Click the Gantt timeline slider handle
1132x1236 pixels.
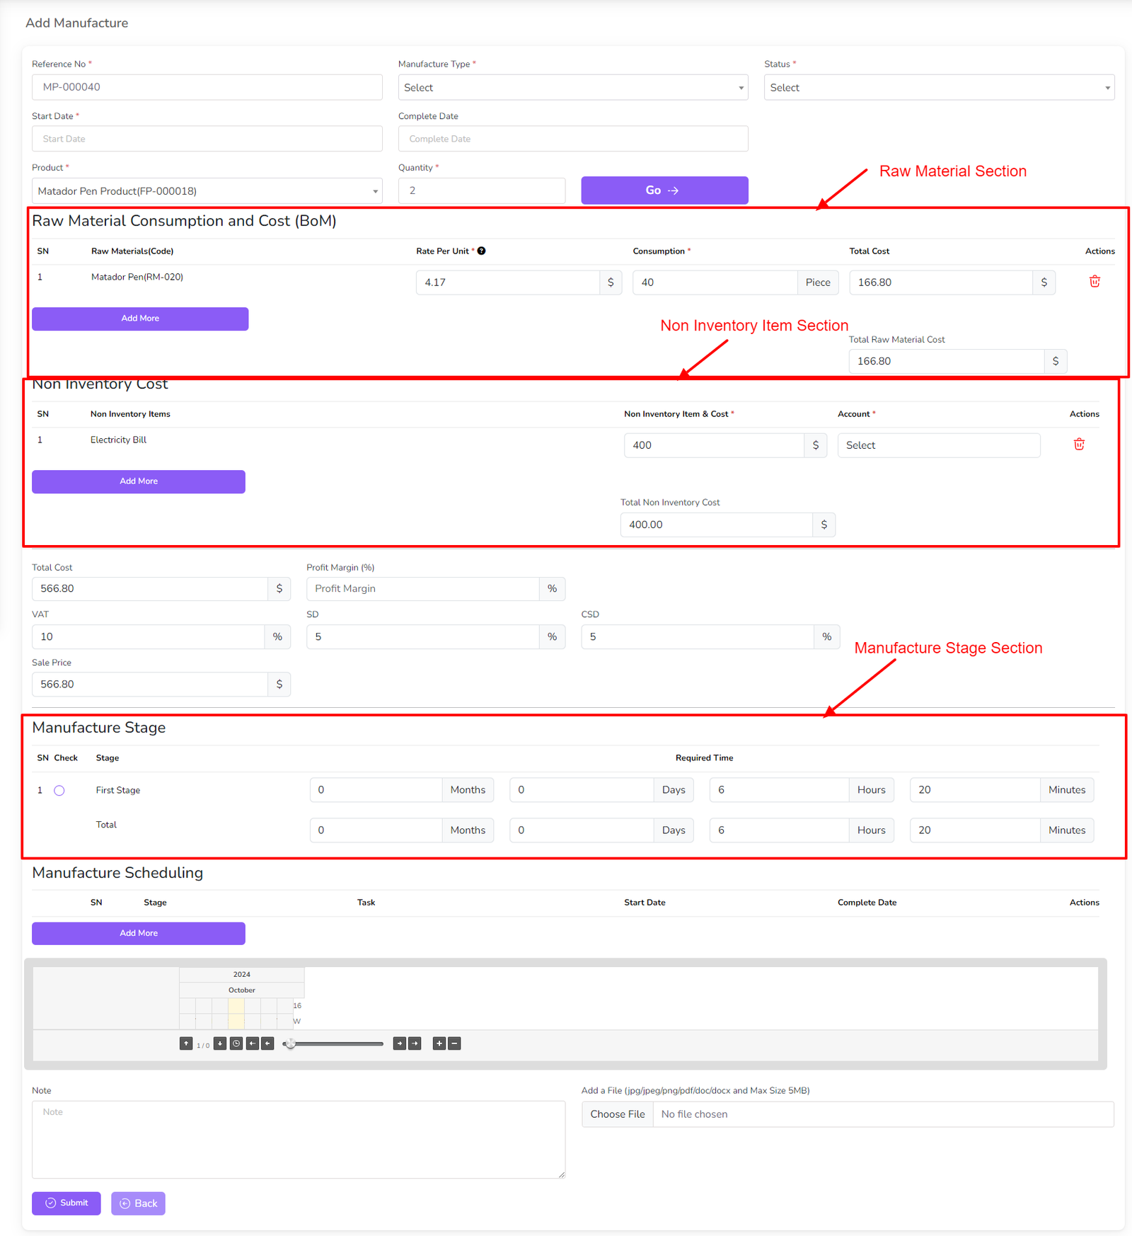click(x=290, y=1043)
